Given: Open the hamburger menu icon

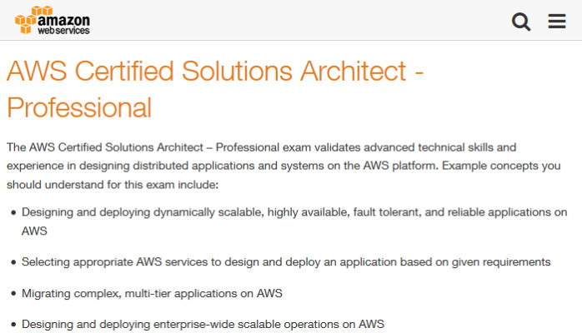Looking at the screenshot, I should 557,21.
